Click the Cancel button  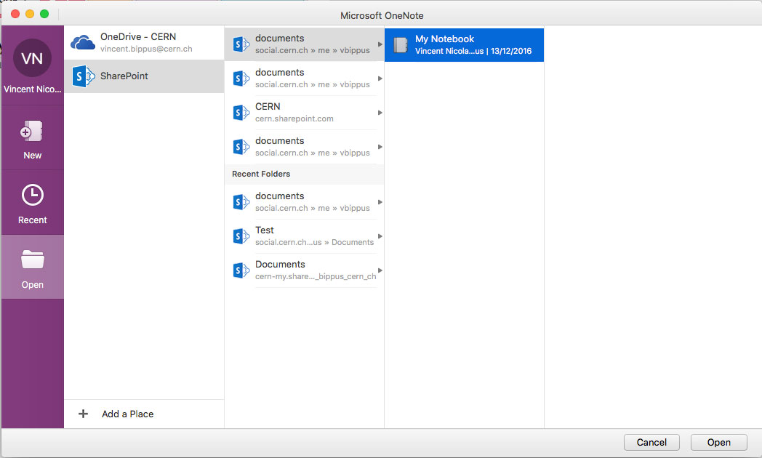[x=651, y=442]
